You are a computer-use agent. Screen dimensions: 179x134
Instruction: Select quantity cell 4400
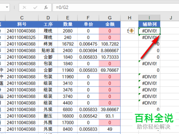coord(68,103)
